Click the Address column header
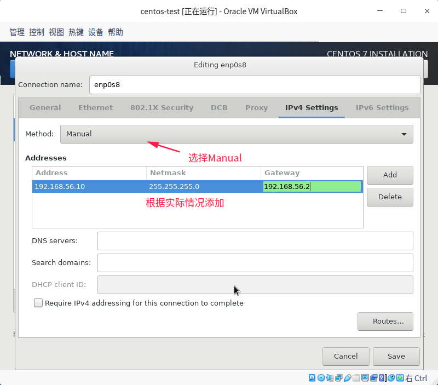 pyautogui.click(x=89, y=173)
